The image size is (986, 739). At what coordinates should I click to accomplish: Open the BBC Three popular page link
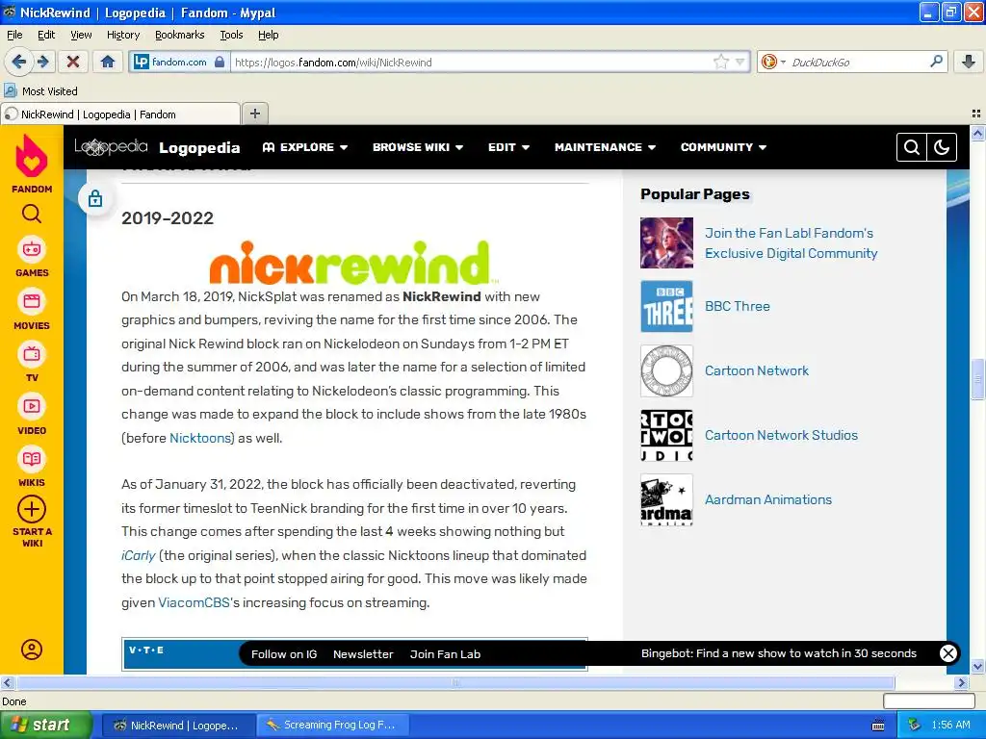coord(737,306)
